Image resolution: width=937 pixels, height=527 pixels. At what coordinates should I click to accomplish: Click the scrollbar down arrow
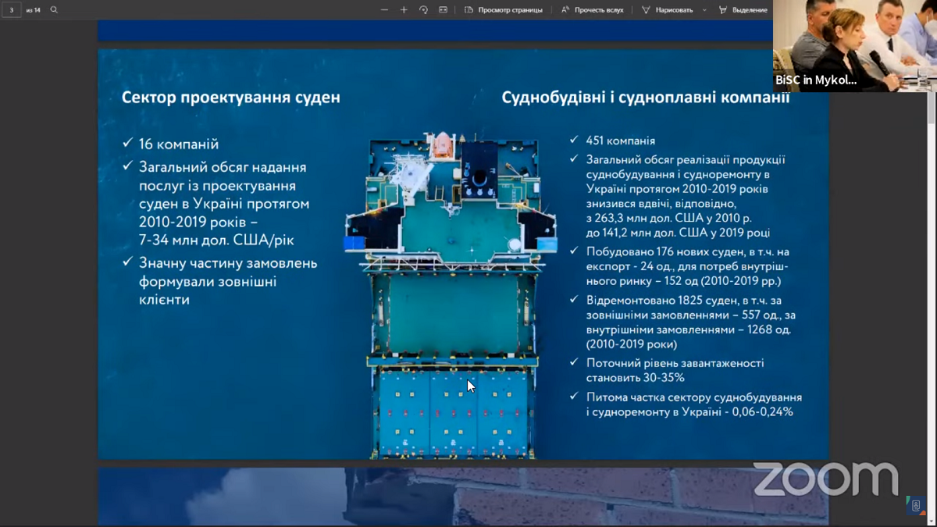click(x=931, y=520)
